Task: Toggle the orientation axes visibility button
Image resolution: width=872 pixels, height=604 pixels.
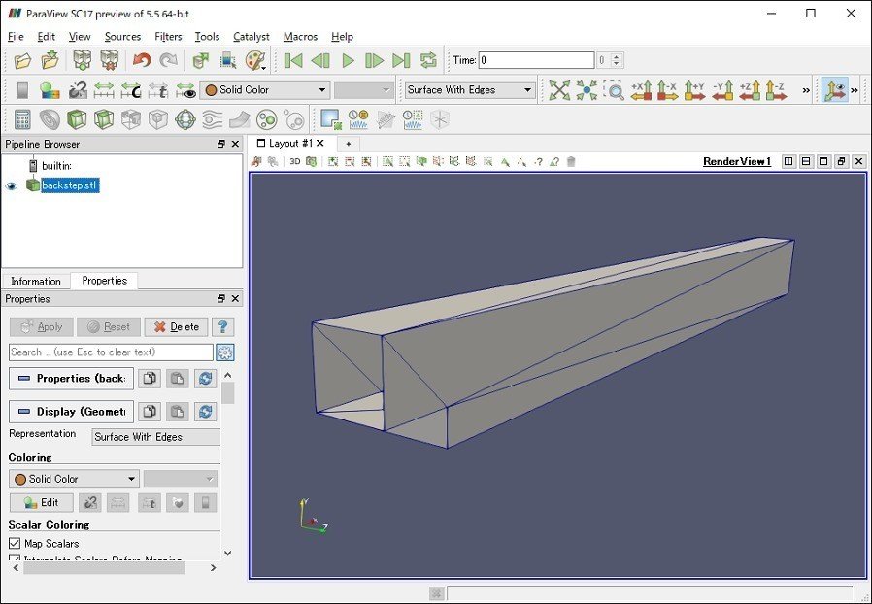Action: coord(834,90)
